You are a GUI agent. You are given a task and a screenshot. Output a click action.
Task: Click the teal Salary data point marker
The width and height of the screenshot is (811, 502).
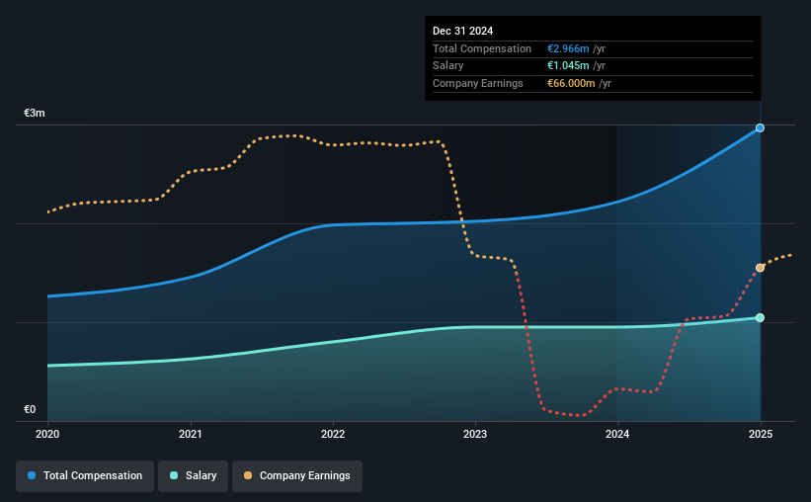click(760, 318)
